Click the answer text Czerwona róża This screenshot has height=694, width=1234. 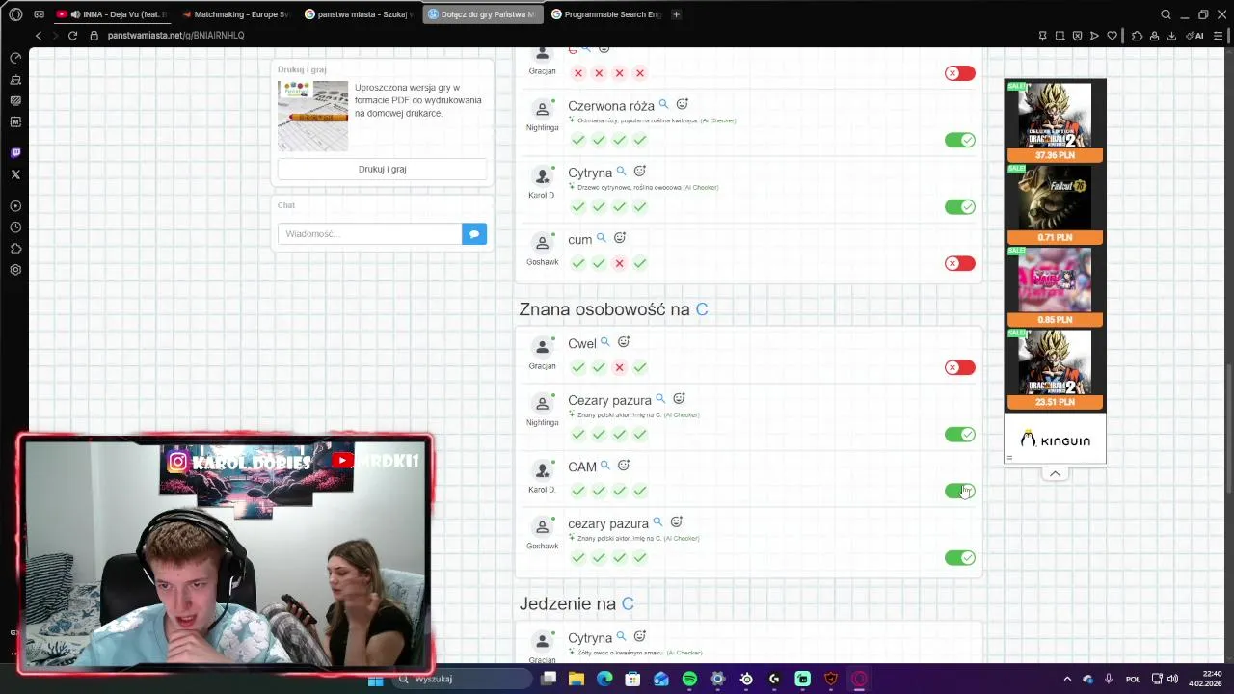[611, 106]
